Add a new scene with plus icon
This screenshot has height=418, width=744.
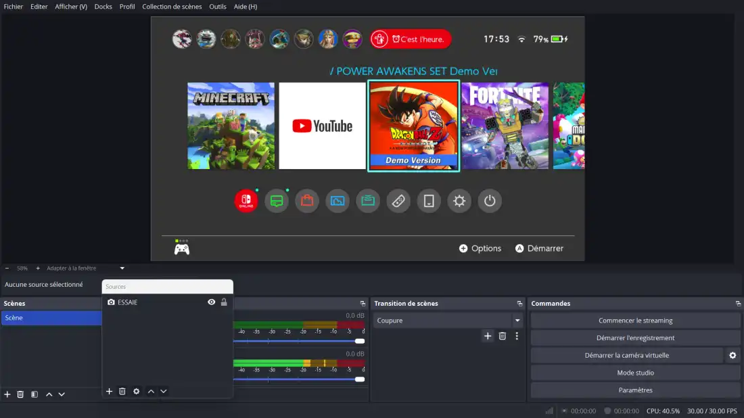tap(7, 394)
